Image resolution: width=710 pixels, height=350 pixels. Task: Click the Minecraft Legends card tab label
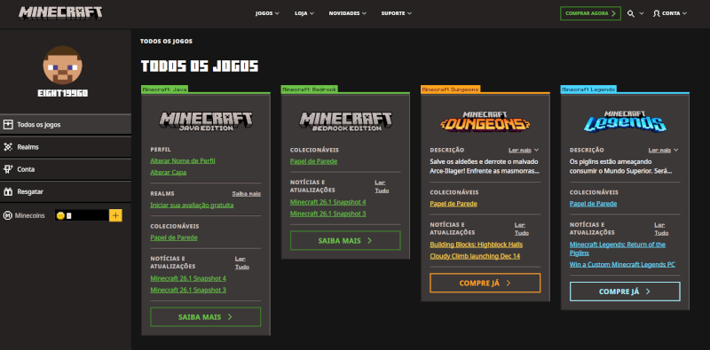click(x=588, y=89)
